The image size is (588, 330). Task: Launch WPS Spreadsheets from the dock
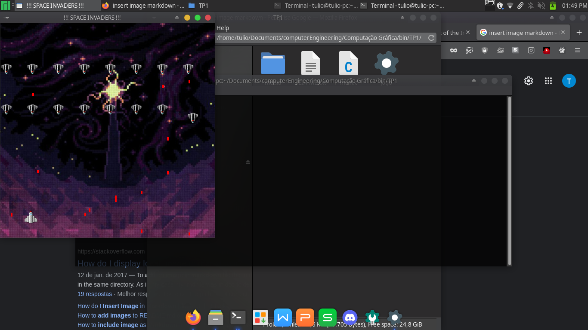[x=328, y=318]
